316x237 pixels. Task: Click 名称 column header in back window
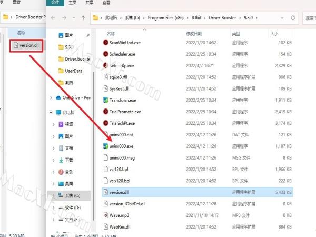[x=21, y=33]
